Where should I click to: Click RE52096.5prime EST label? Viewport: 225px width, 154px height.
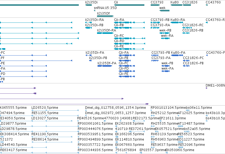pyautogui.click(x=191, y=145)
